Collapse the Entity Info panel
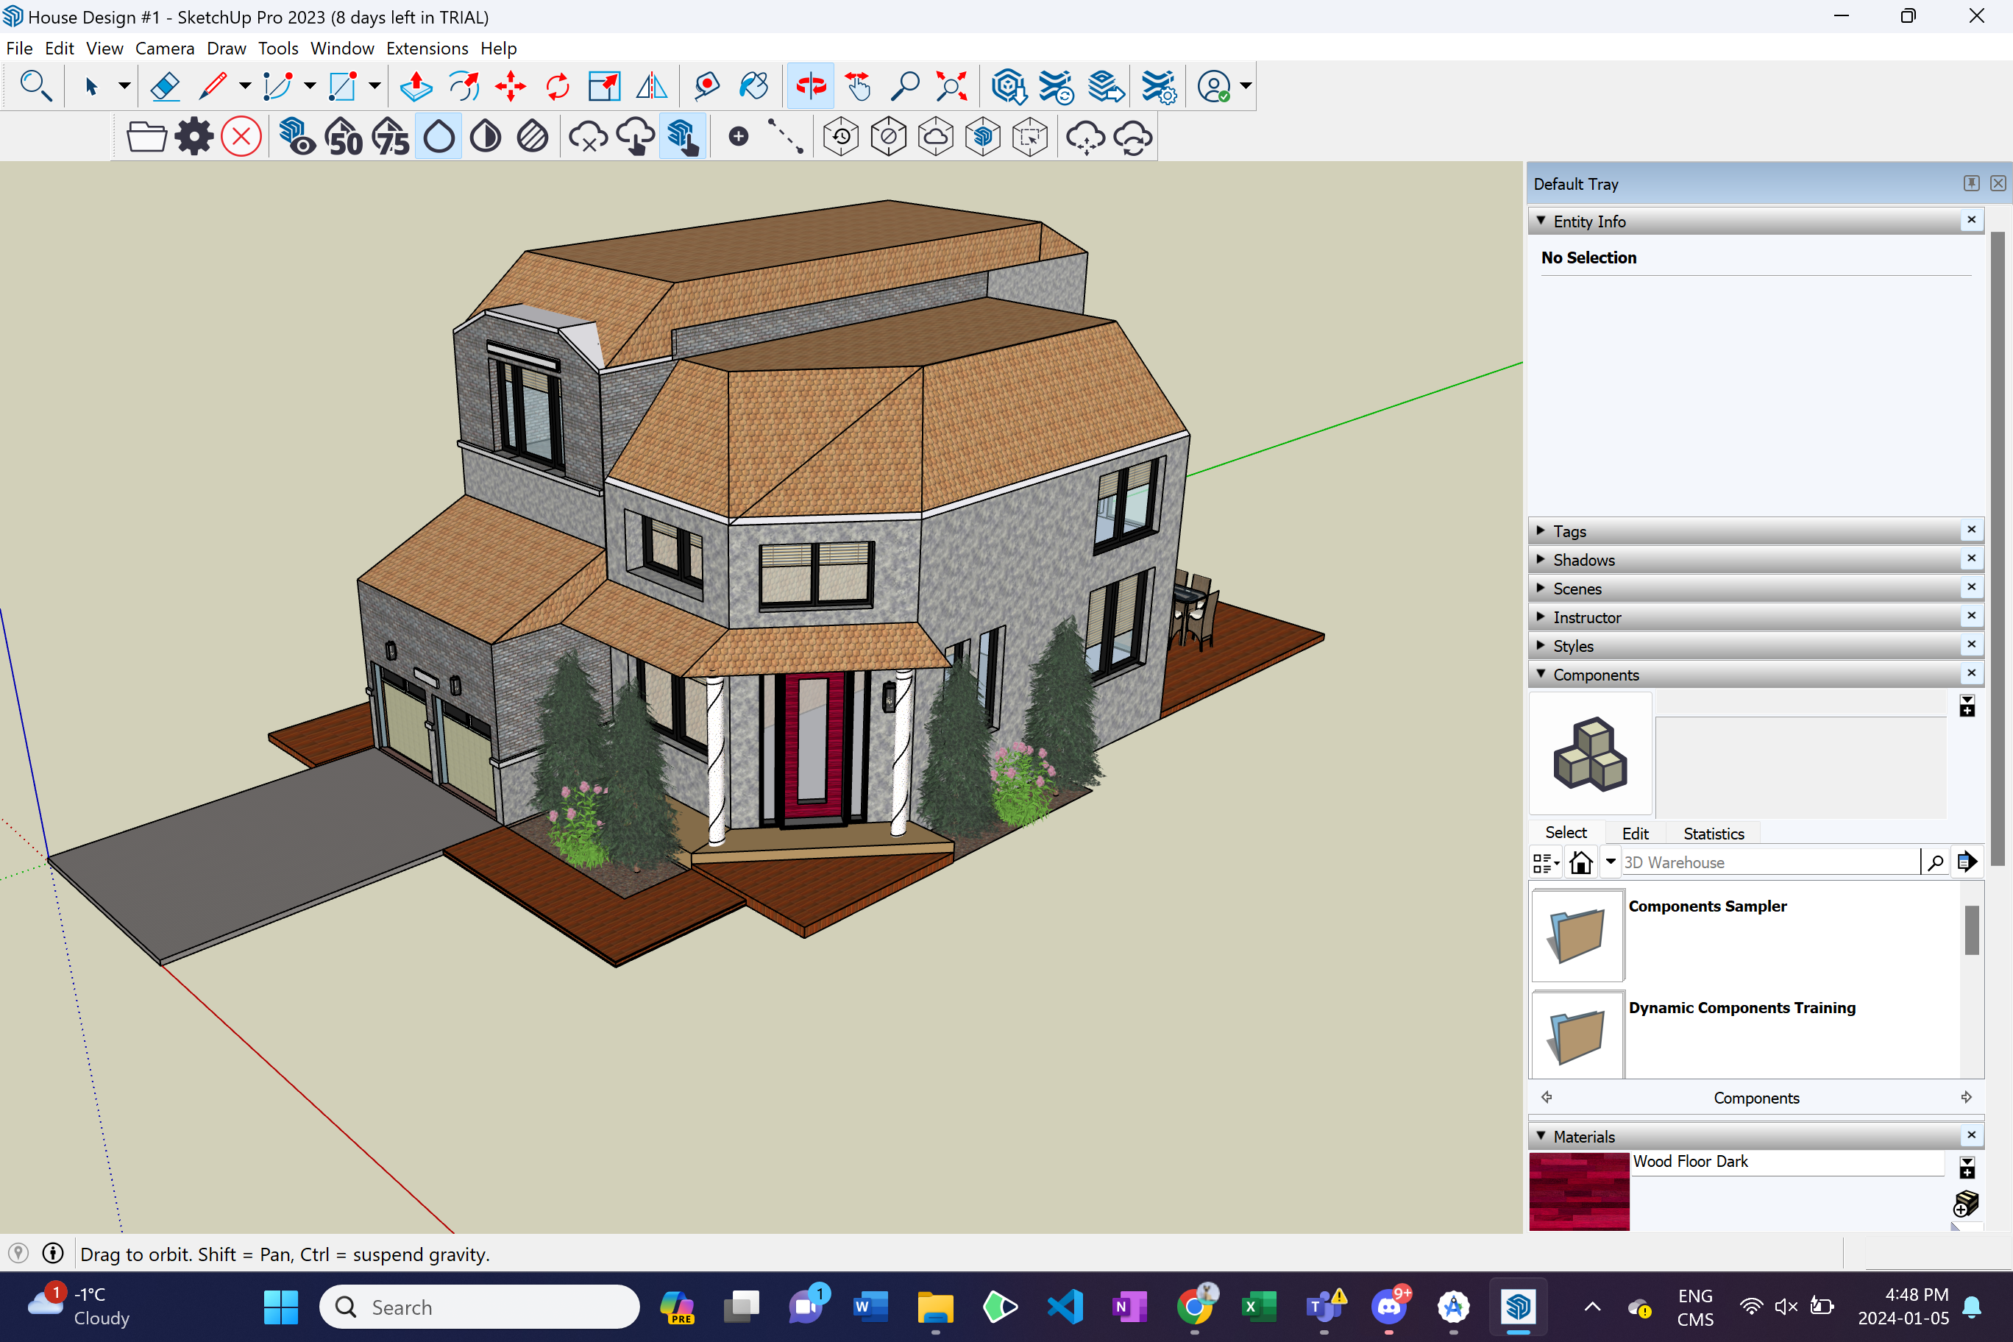This screenshot has width=2013, height=1342. pos(1588,221)
